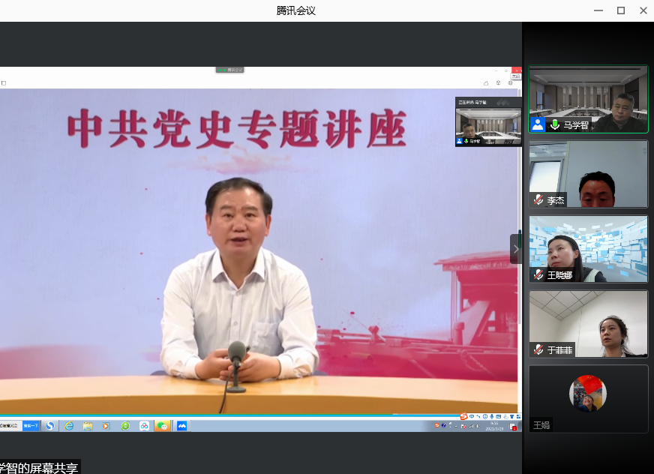Click the muted microphone icon beside 于菲菲

[538, 349]
